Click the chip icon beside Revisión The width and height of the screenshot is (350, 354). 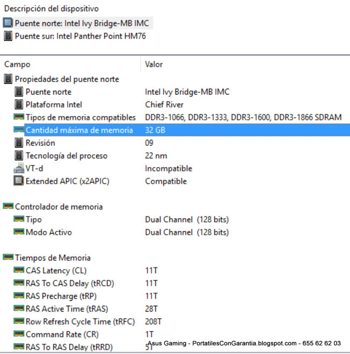[x=19, y=143]
